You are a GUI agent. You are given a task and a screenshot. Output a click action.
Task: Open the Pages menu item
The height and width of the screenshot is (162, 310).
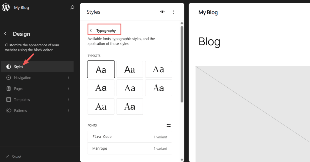[37, 89]
